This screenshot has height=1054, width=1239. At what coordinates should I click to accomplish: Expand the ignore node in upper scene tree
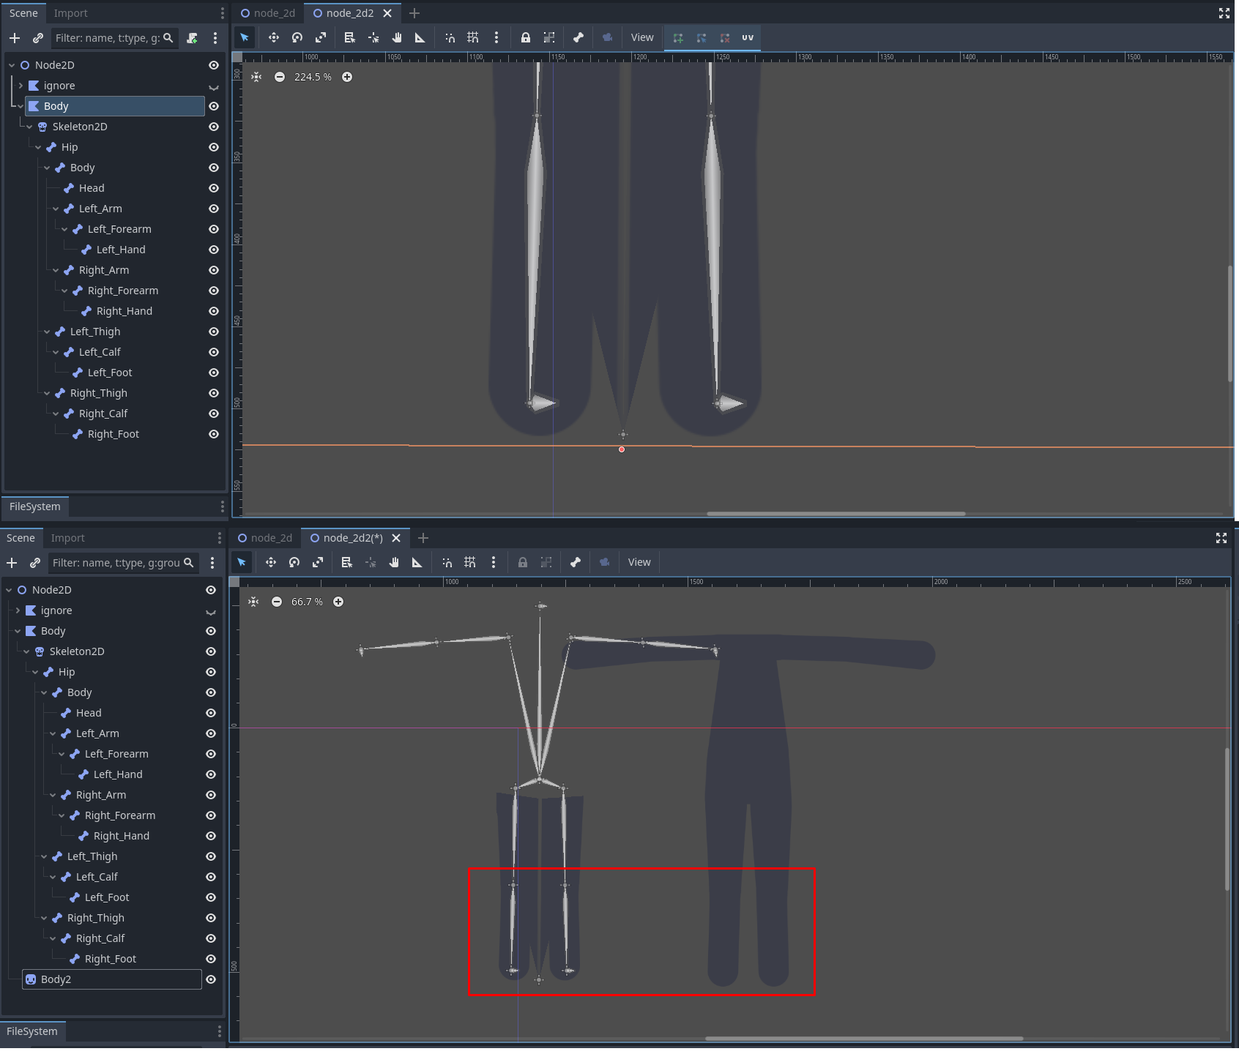coord(21,86)
